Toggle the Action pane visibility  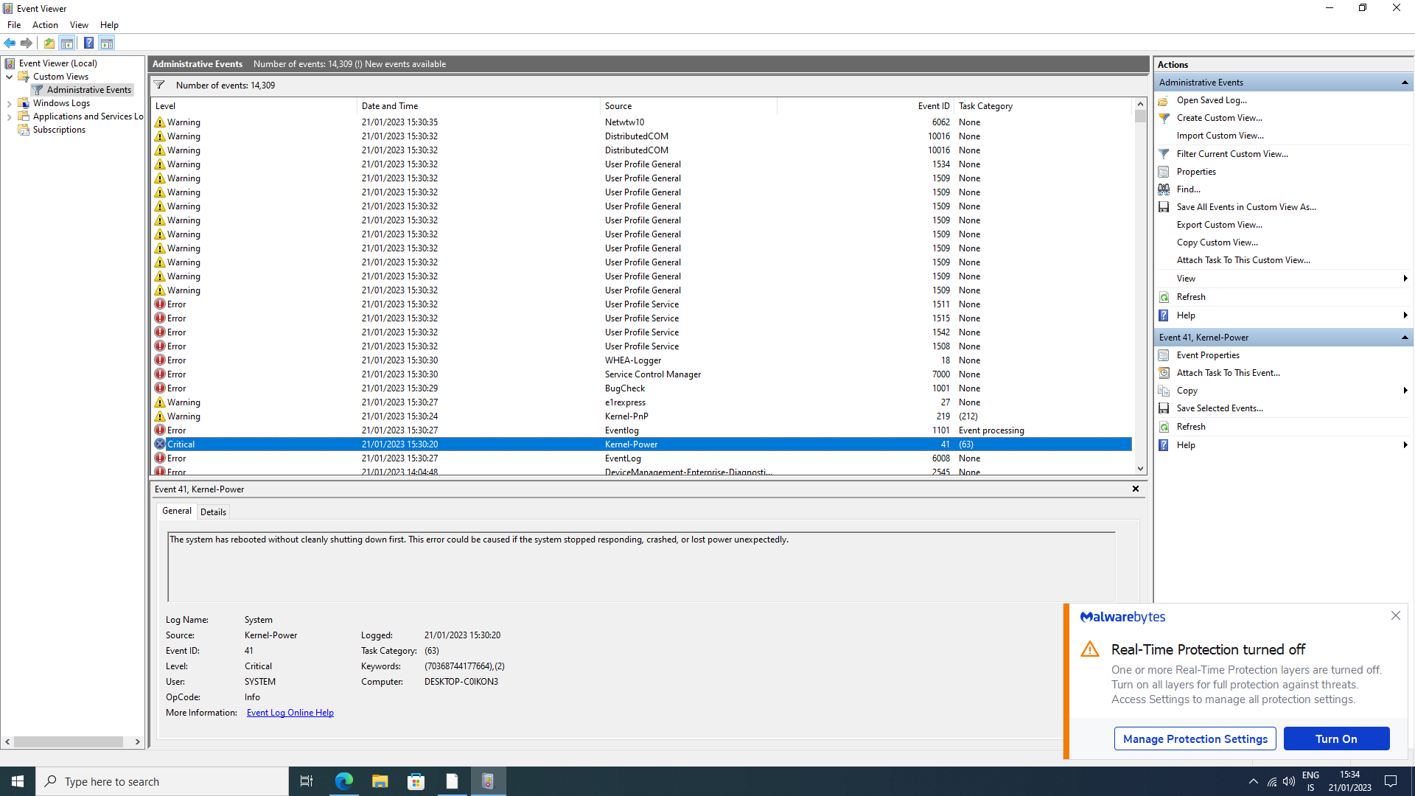tap(107, 43)
